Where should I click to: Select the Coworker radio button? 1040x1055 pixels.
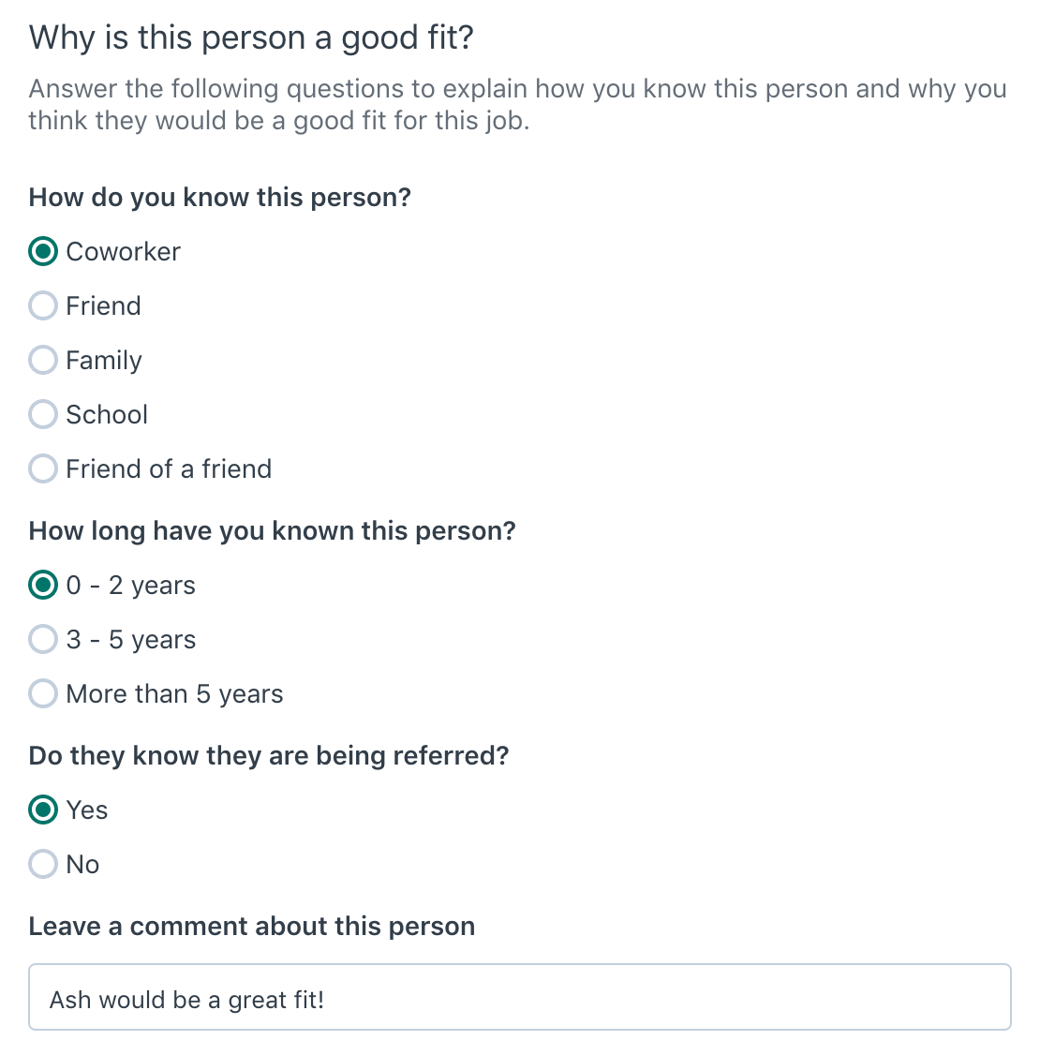point(42,251)
